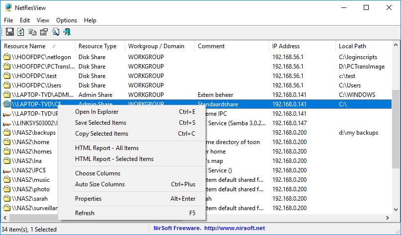Click the Save Selected Items toolbar icon
The image size is (401, 235).
[x=9, y=32]
